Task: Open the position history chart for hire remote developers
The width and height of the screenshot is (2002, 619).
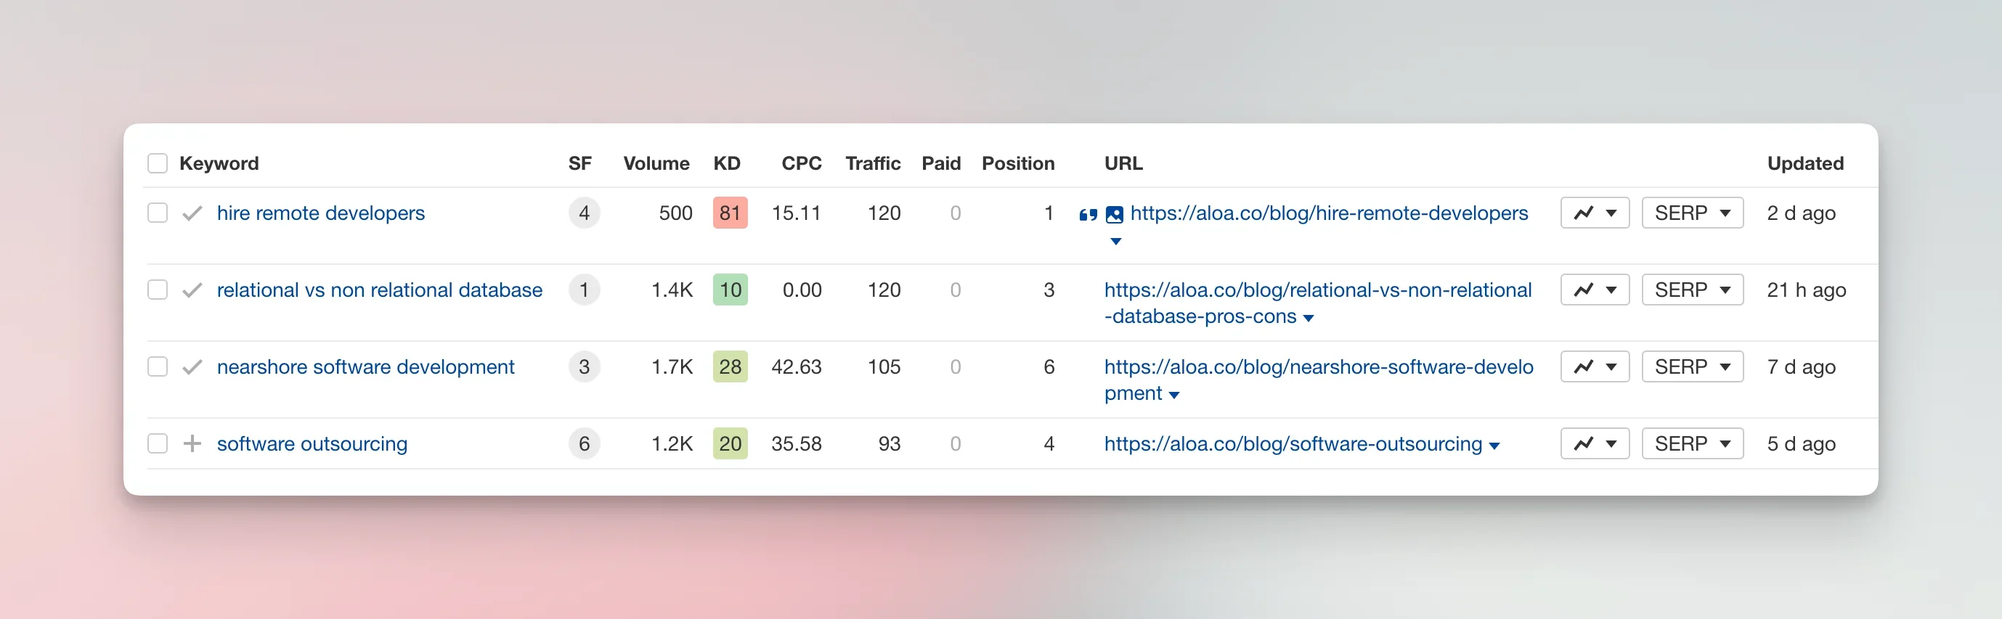Action: pyautogui.click(x=1594, y=213)
